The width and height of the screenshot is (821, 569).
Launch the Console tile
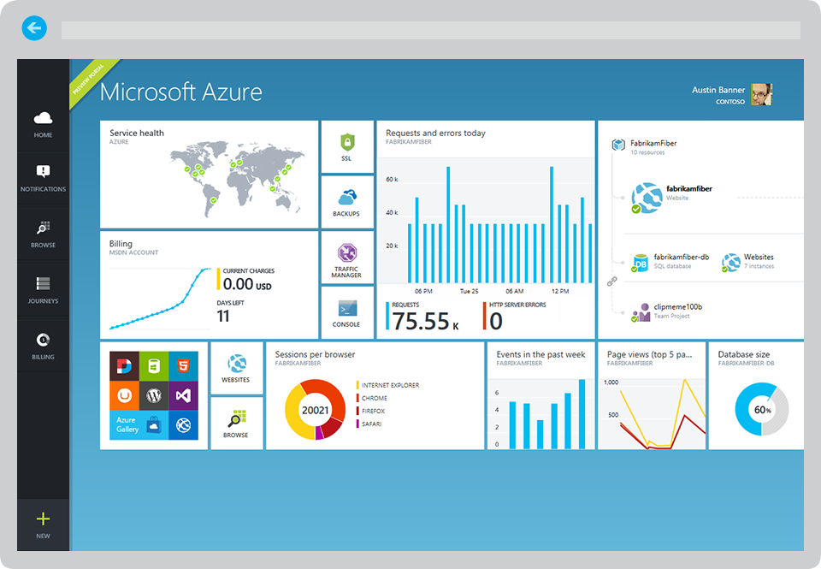pyautogui.click(x=347, y=313)
